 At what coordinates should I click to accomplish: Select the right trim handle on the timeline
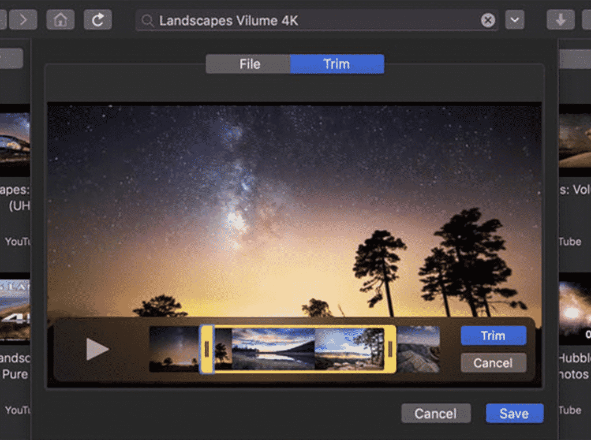392,349
